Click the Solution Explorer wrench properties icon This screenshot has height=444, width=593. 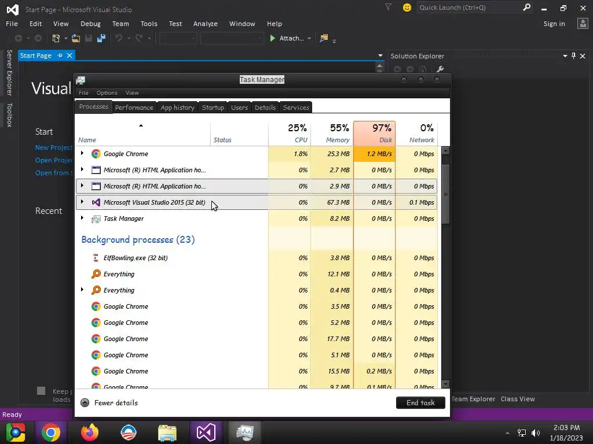click(440, 69)
